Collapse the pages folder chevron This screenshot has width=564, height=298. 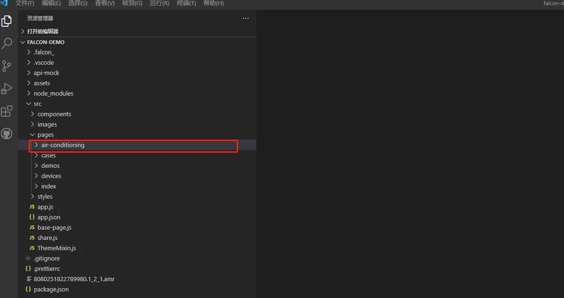click(x=33, y=134)
